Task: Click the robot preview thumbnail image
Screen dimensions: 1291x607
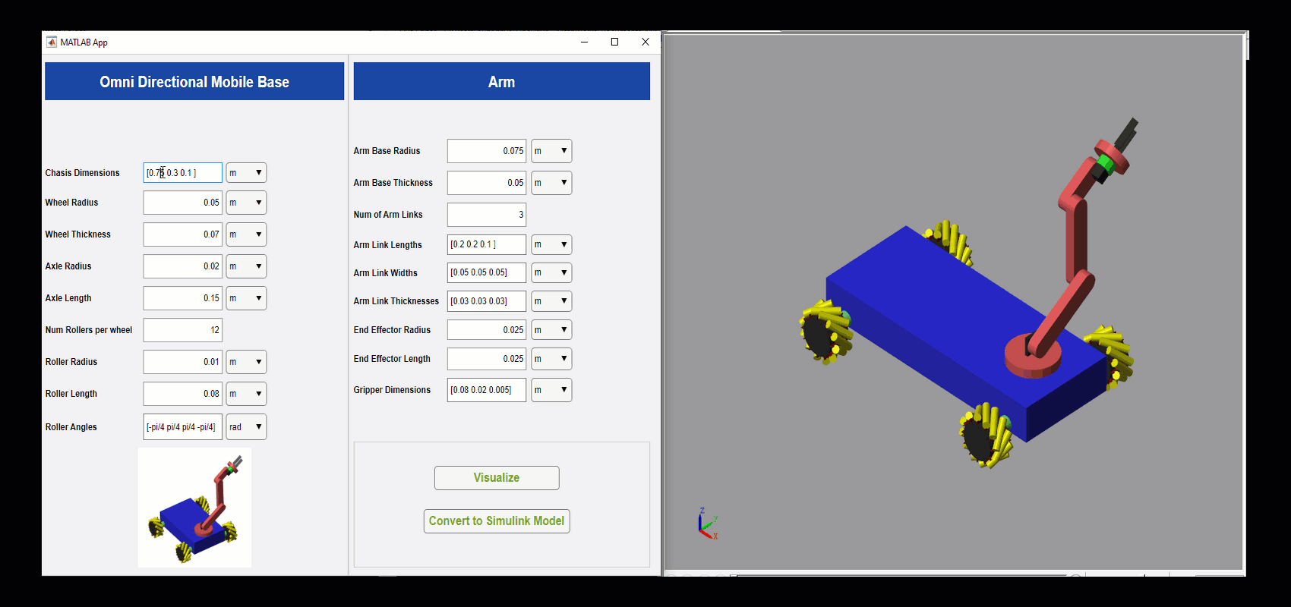Action: coord(194,508)
